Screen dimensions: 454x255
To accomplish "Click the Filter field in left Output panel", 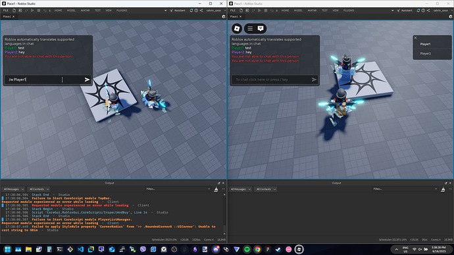I will tap(178, 189).
